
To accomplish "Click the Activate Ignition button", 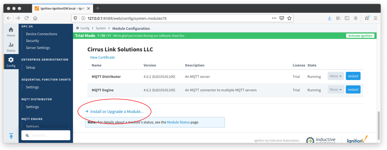I will 360,36.
